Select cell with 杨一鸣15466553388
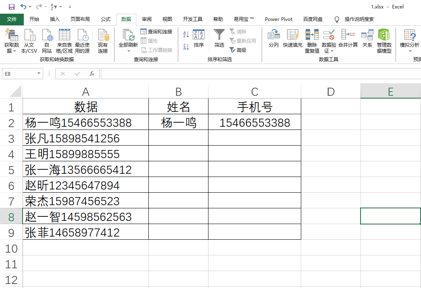Screen dimensions: 421x288 85,122
